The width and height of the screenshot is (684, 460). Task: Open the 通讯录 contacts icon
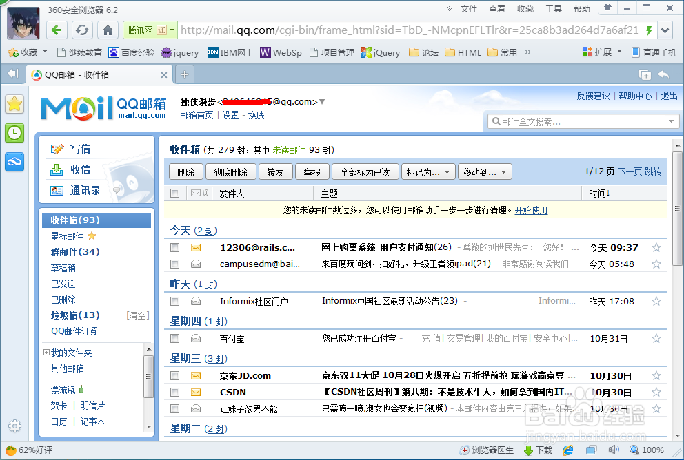tap(57, 190)
